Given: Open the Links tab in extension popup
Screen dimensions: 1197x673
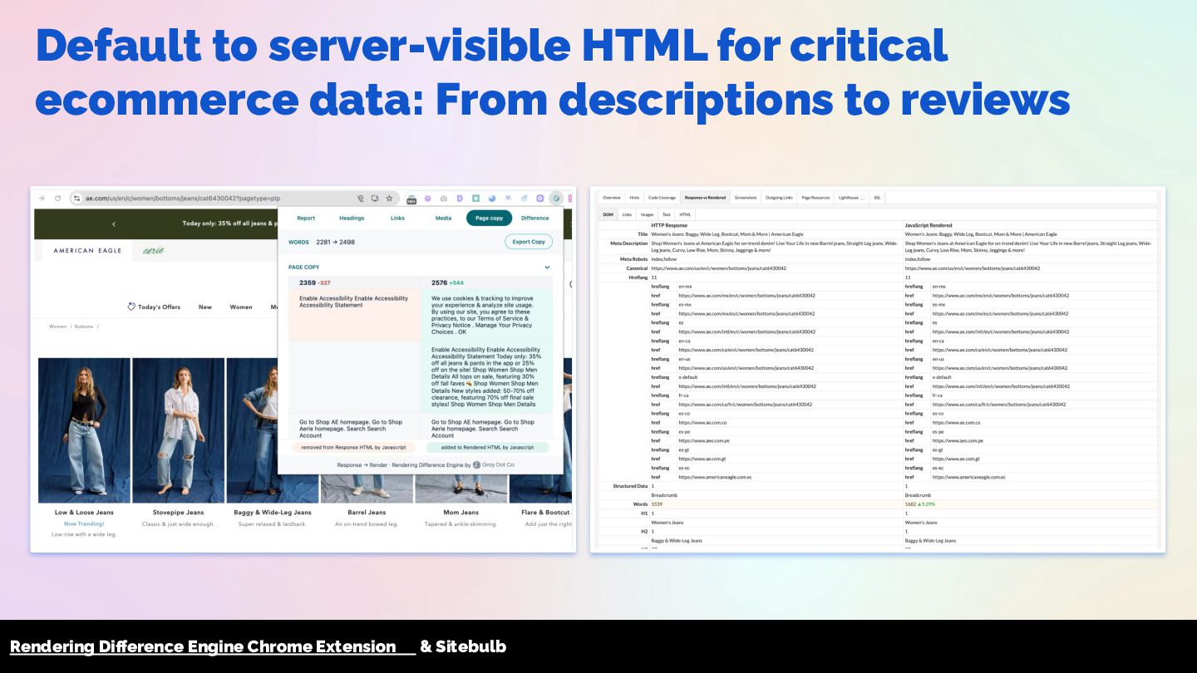Looking at the screenshot, I should (x=397, y=218).
